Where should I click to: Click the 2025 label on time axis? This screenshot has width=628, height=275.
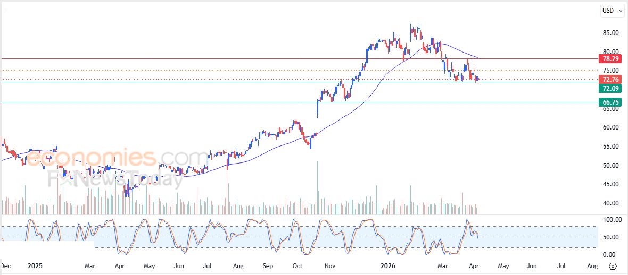coord(35,266)
